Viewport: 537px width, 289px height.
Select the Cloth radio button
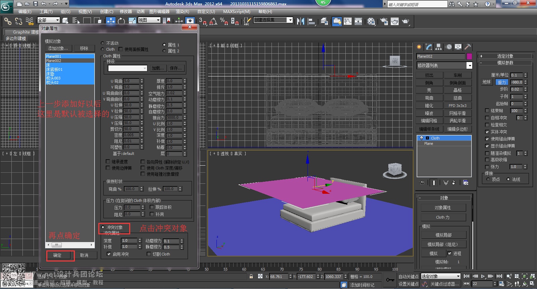click(103, 49)
